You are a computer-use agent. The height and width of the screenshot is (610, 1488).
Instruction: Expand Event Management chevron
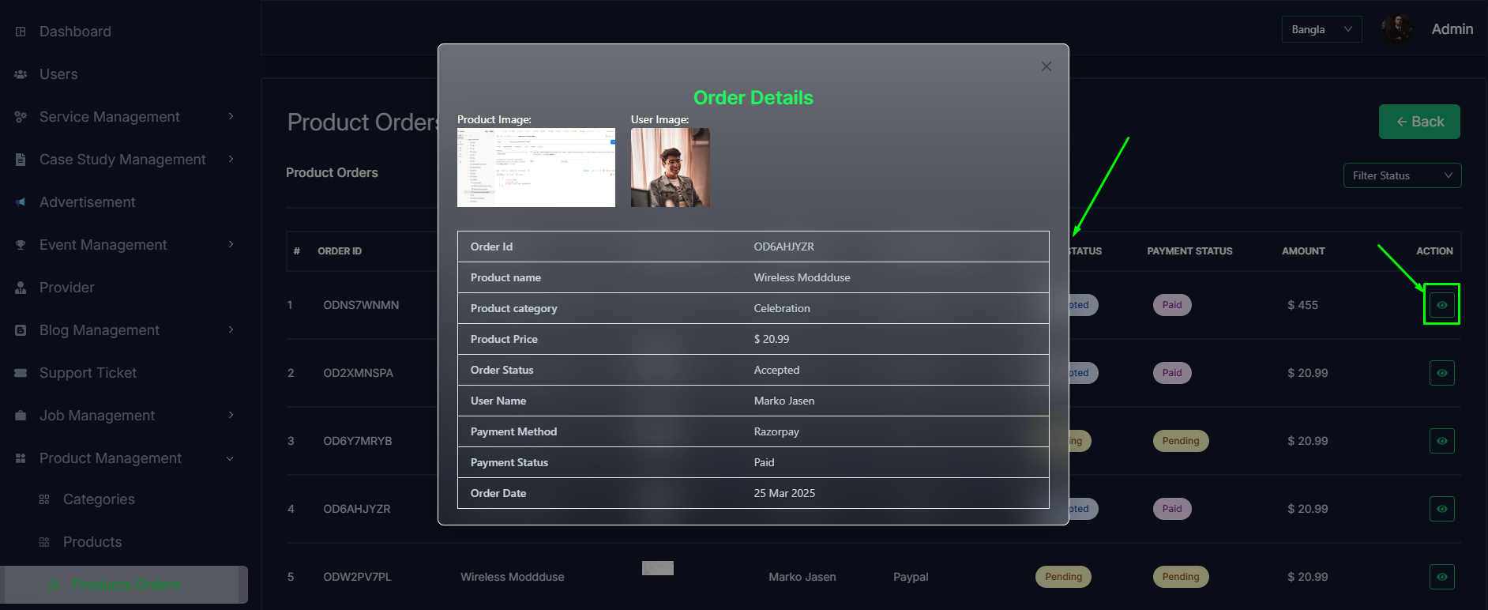tap(231, 245)
